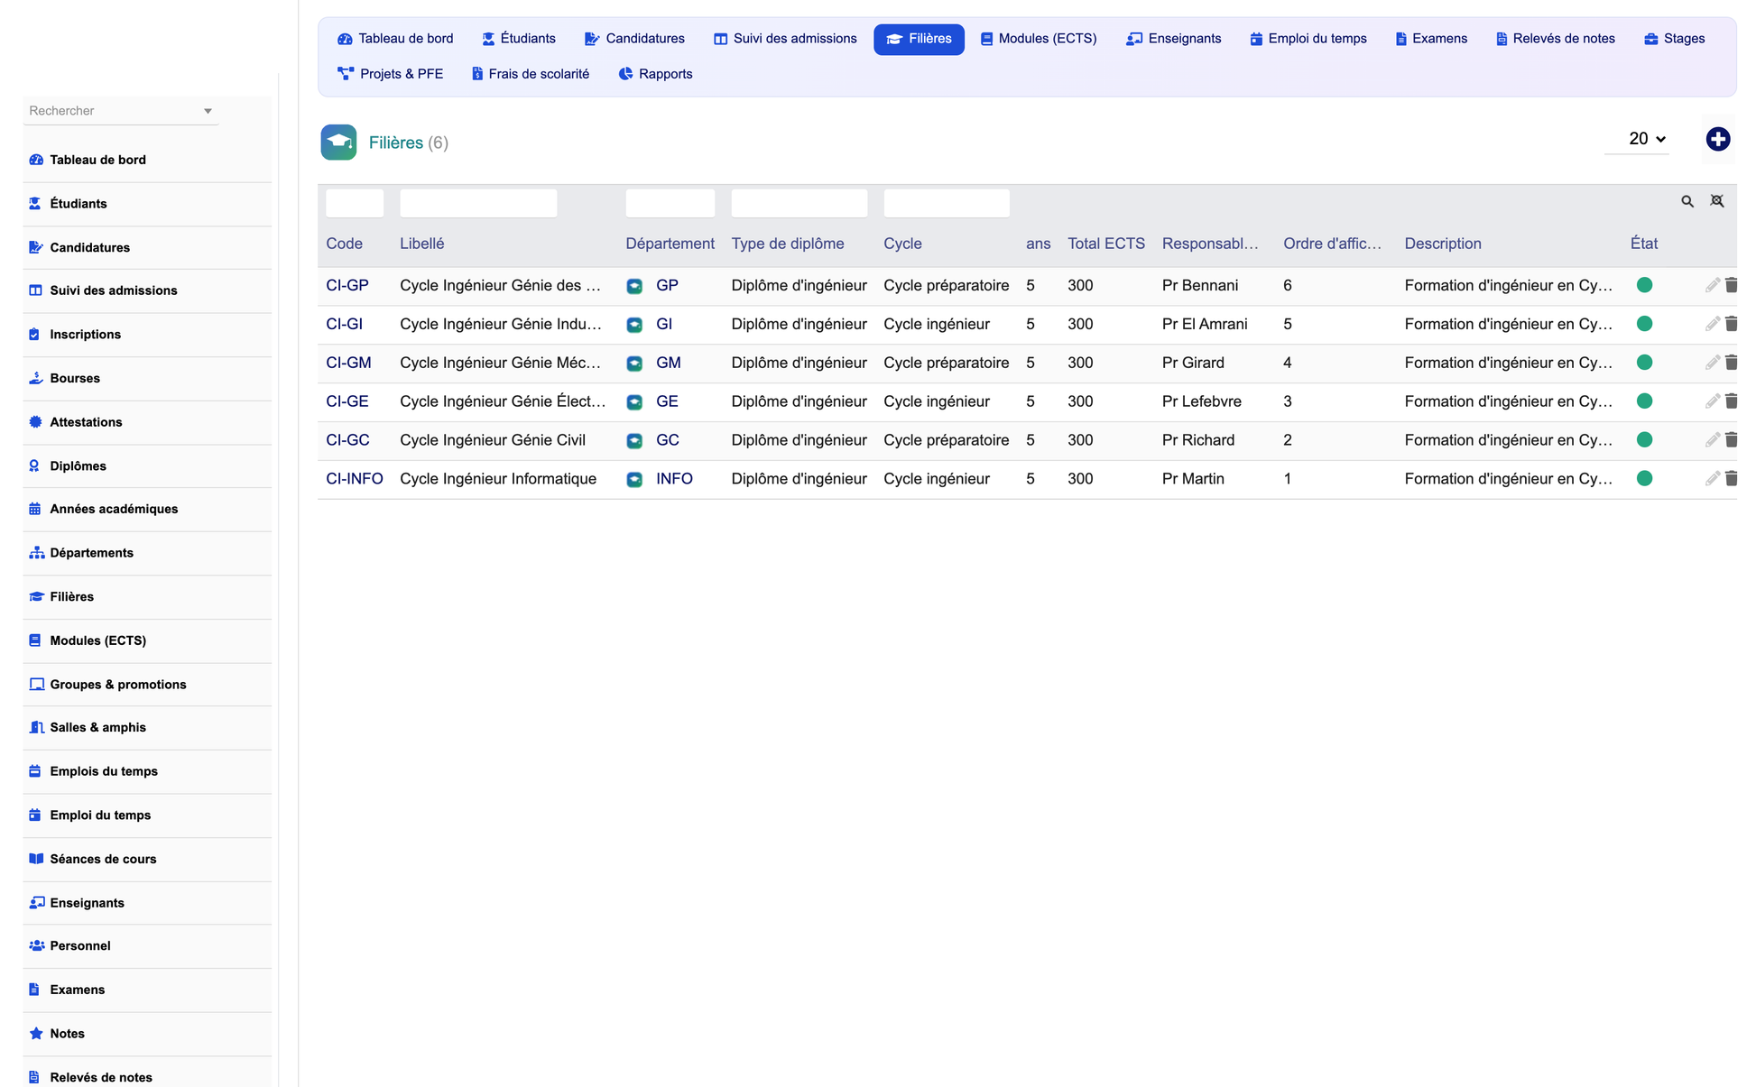Delete the CI-GC row with trash icon

[1731, 440]
